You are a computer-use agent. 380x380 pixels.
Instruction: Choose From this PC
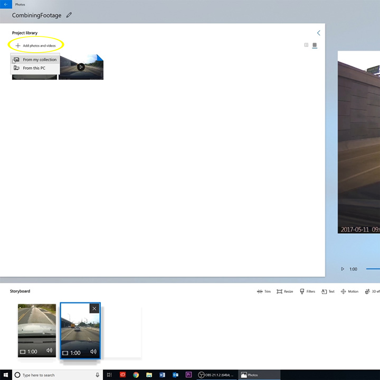point(34,68)
